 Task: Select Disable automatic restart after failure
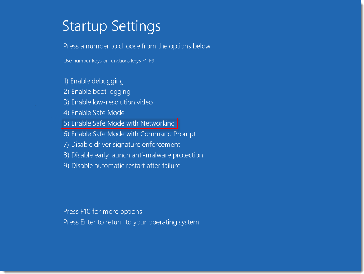point(121,165)
